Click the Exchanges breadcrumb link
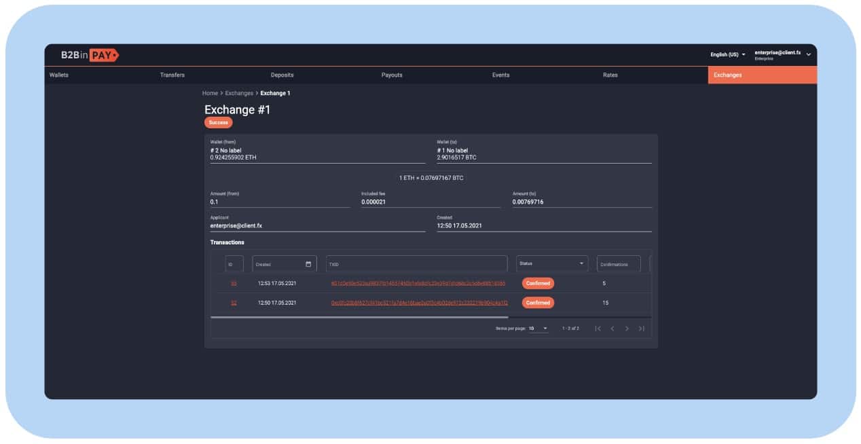This screenshot has height=444, width=861. coord(239,93)
